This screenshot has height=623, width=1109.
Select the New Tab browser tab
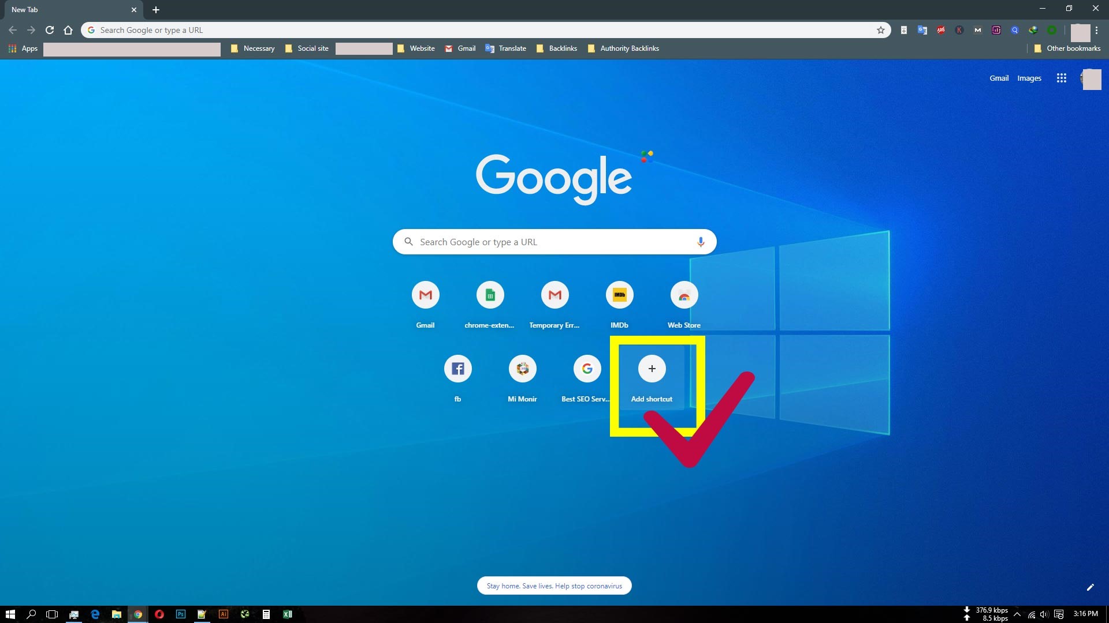pyautogui.click(x=72, y=10)
